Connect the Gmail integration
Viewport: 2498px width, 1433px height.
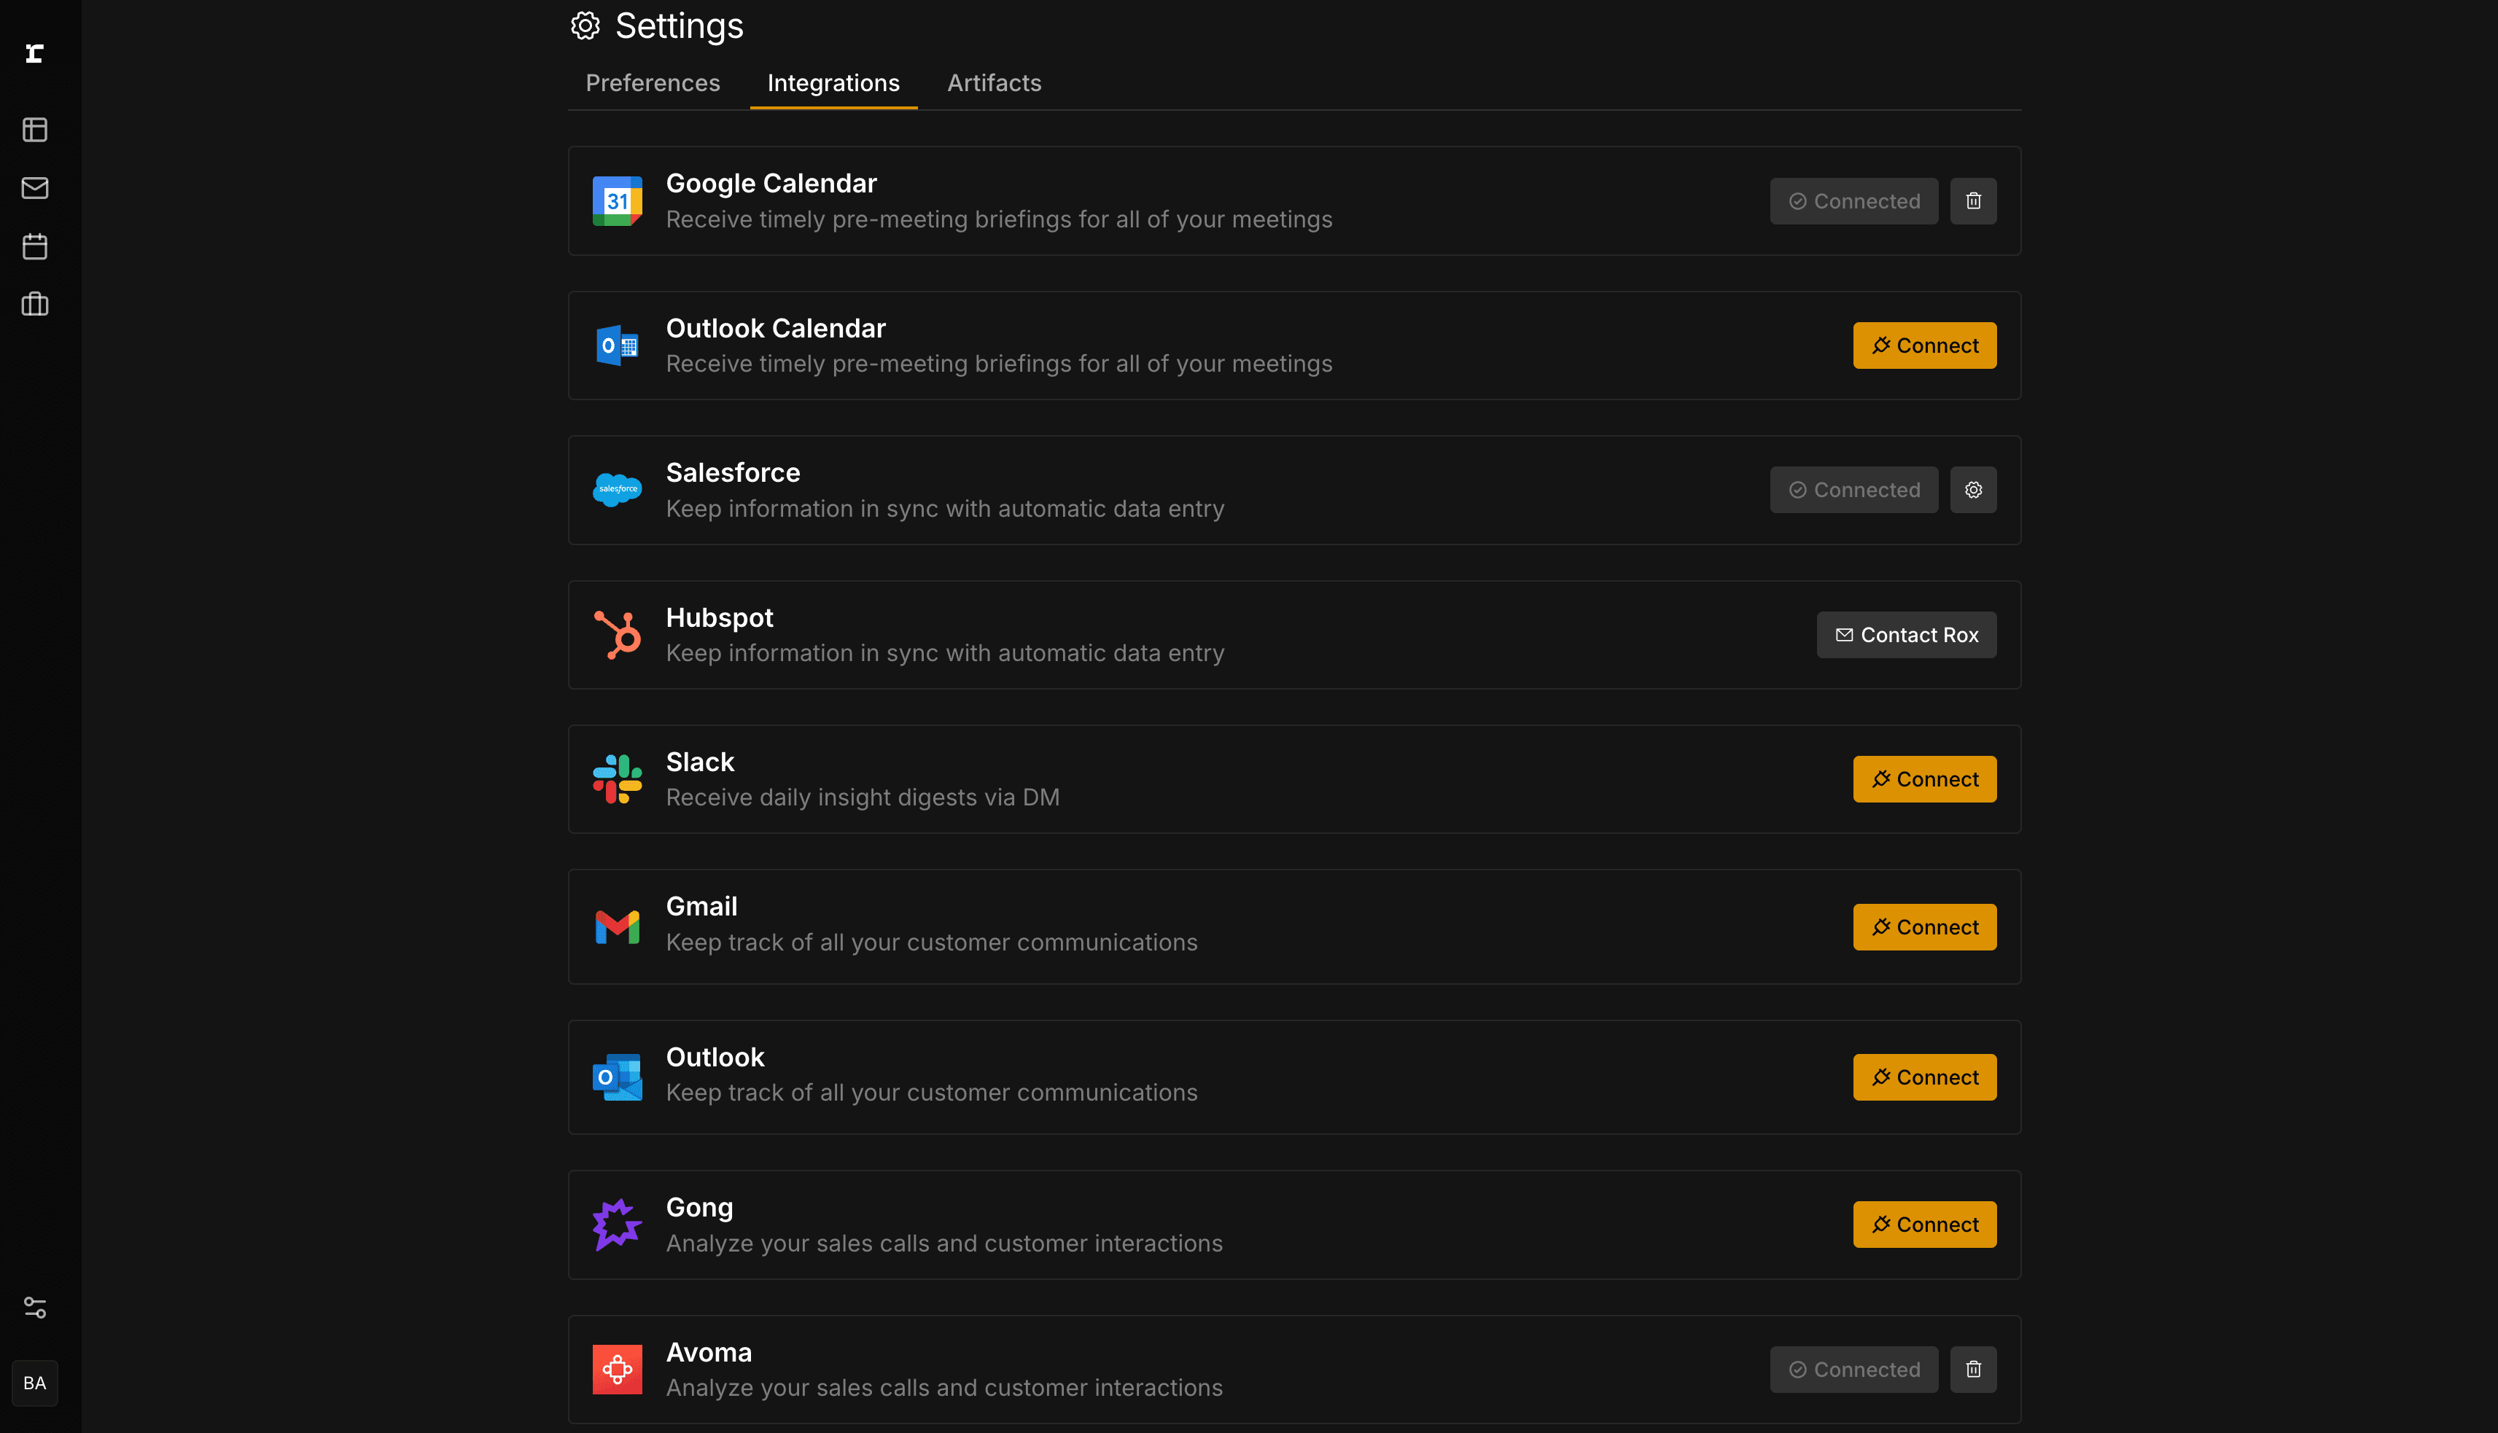pyautogui.click(x=1924, y=927)
